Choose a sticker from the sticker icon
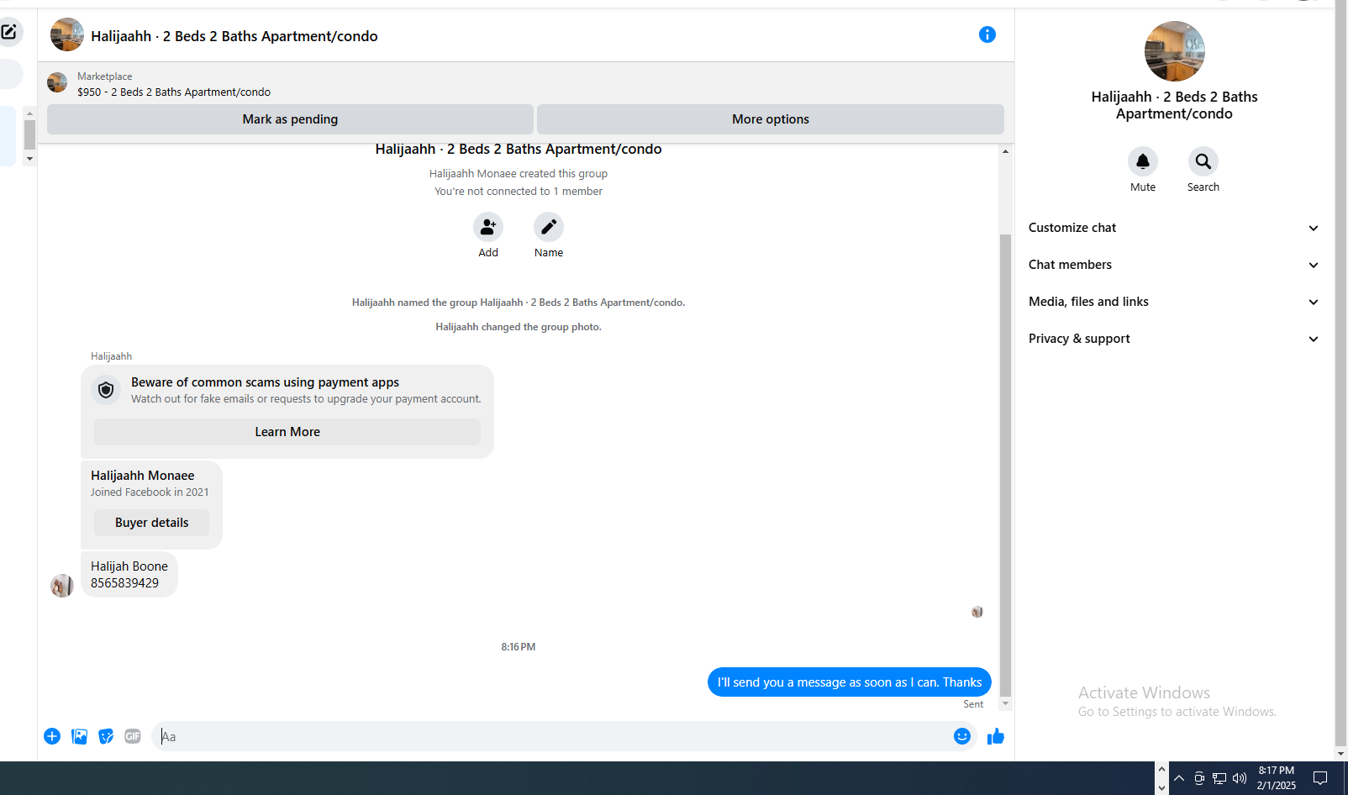This screenshot has width=1348, height=795. (x=106, y=736)
